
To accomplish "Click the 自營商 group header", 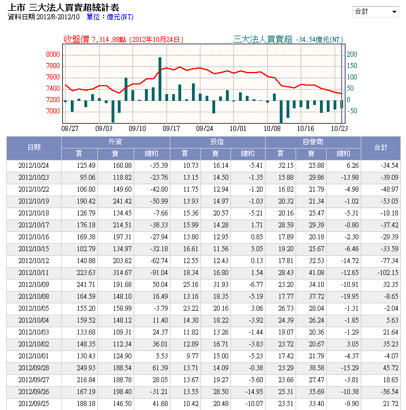I will [x=313, y=142].
